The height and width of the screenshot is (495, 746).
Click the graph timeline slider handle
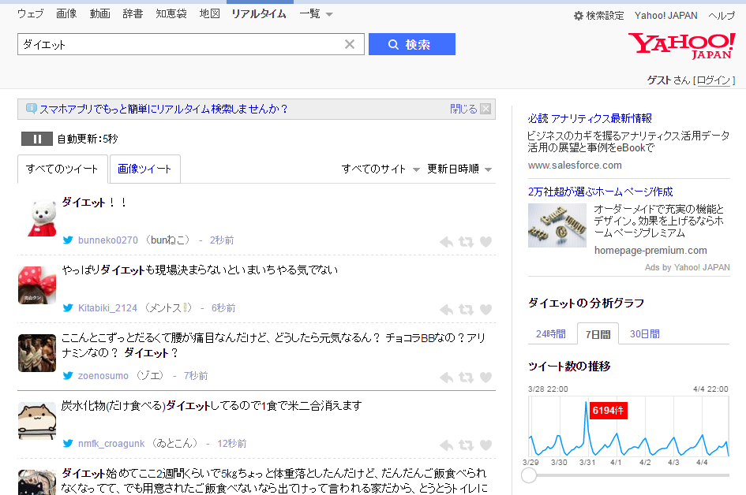(529, 475)
